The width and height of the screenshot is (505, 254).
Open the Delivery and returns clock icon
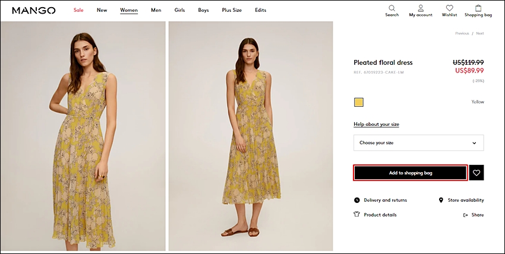click(357, 200)
